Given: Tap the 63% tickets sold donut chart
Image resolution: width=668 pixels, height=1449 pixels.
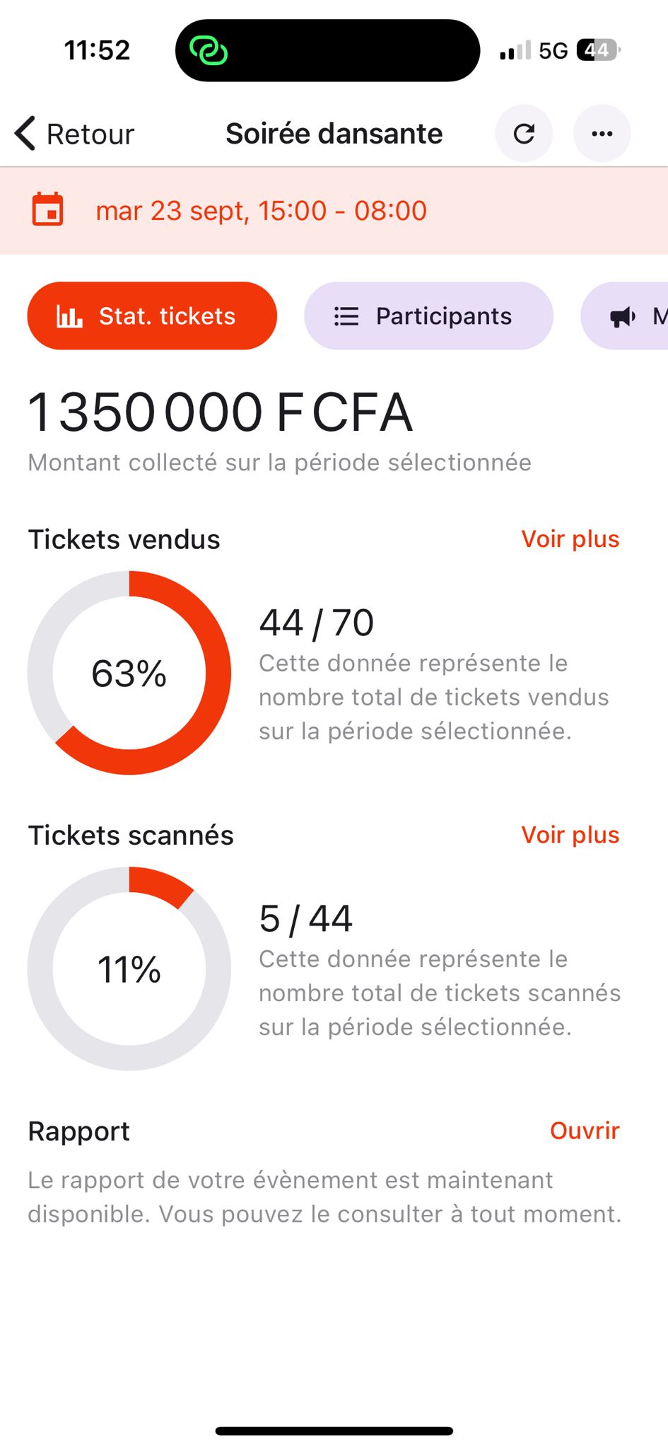Looking at the screenshot, I should point(129,673).
